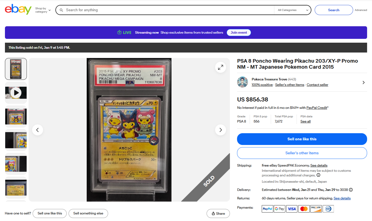Open the See all PSA data link

click(305, 121)
